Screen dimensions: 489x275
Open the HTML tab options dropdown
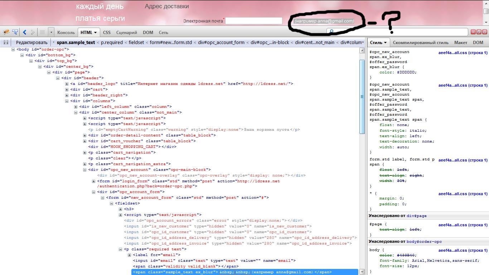tap(96, 33)
